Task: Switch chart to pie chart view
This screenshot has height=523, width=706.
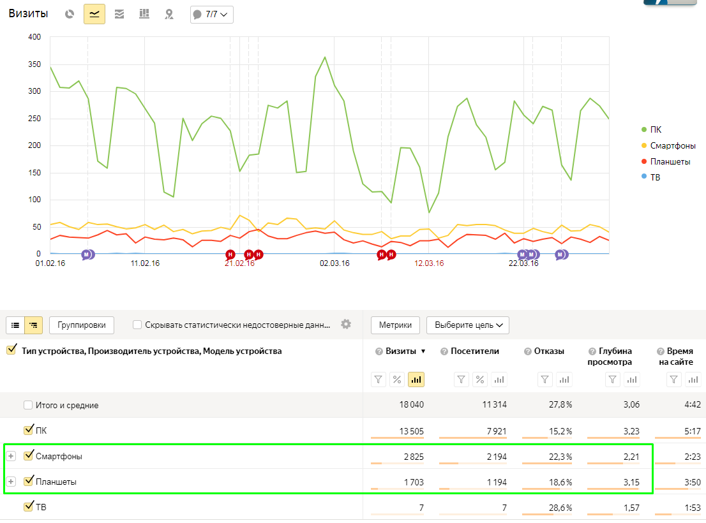Action: pyautogui.click(x=70, y=14)
